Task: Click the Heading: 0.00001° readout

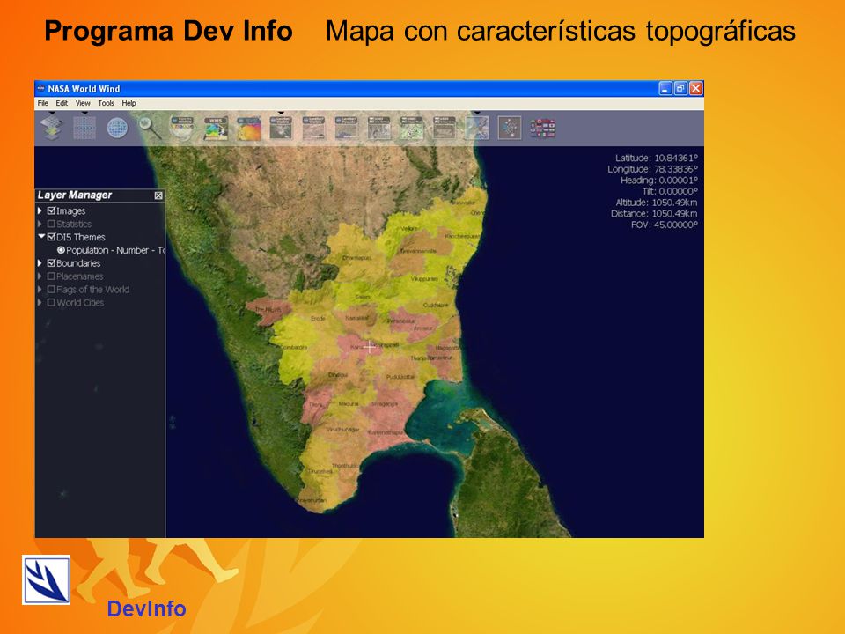Action: pyautogui.click(x=659, y=181)
